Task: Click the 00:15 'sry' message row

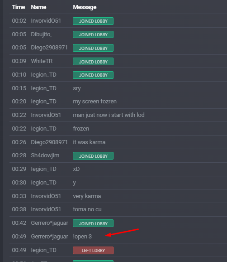Action: [x=118, y=88]
